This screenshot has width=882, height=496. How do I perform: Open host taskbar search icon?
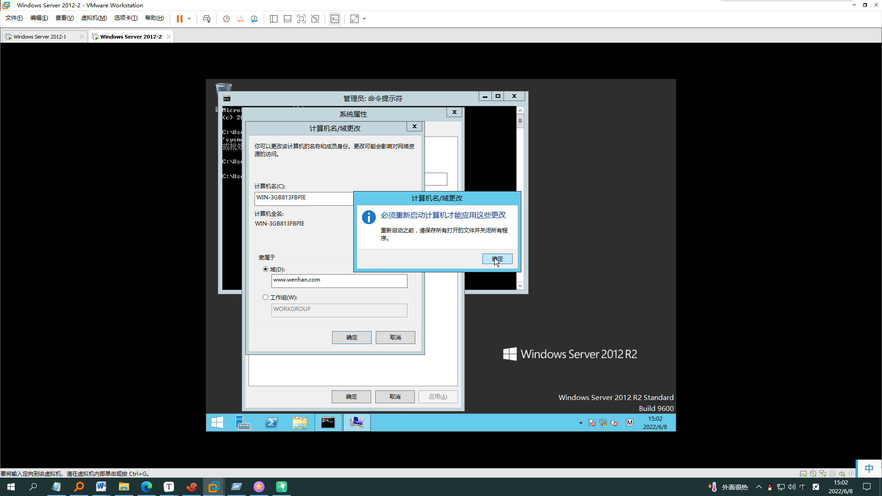click(x=33, y=487)
